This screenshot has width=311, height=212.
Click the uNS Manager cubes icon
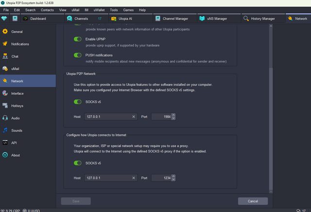(202, 18)
